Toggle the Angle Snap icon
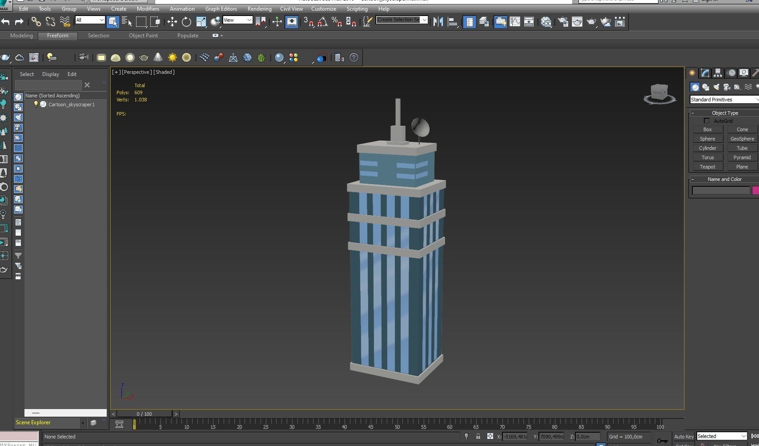Screen dimensions: 759x446 click(323, 21)
